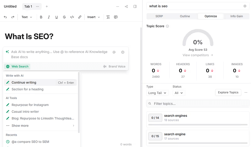Apply strikethrough formatting
Viewport: 251px width, 147px height.
click(64, 17)
